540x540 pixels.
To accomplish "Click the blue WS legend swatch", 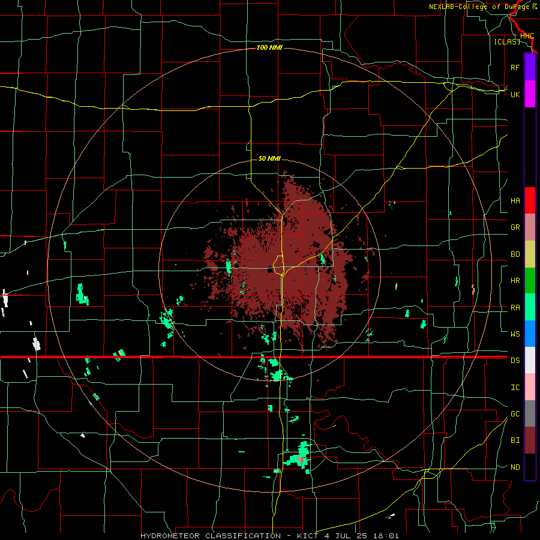I will click(x=530, y=334).
